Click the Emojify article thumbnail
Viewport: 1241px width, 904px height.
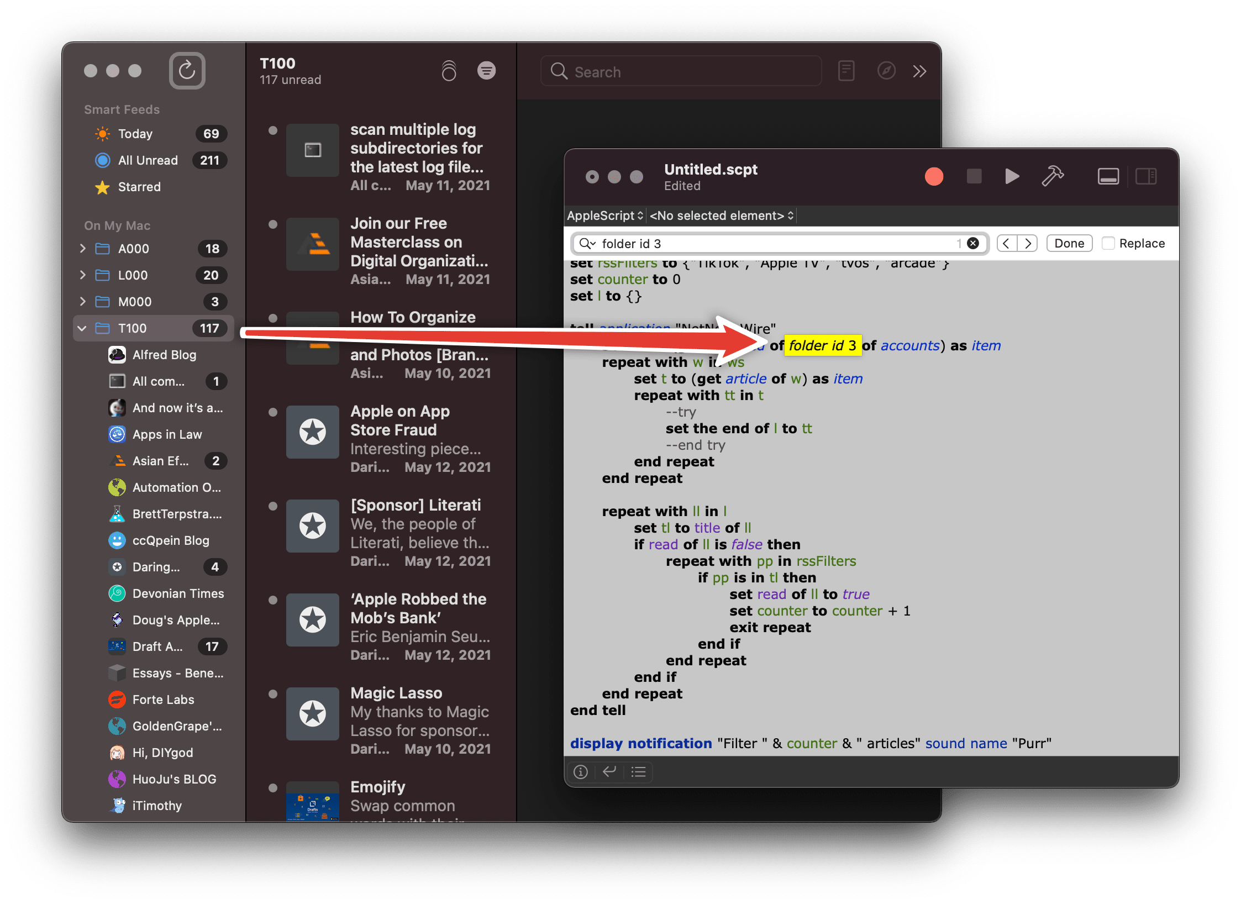coord(313,801)
